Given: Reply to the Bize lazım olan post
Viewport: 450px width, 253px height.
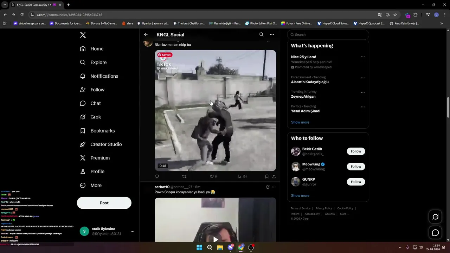Looking at the screenshot, I should pyautogui.click(x=157, y=176).
